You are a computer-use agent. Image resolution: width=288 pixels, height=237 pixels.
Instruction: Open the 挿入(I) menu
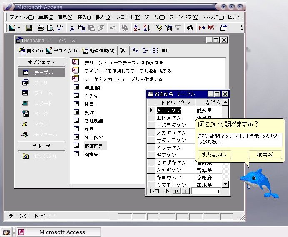(x=84, y=17)
